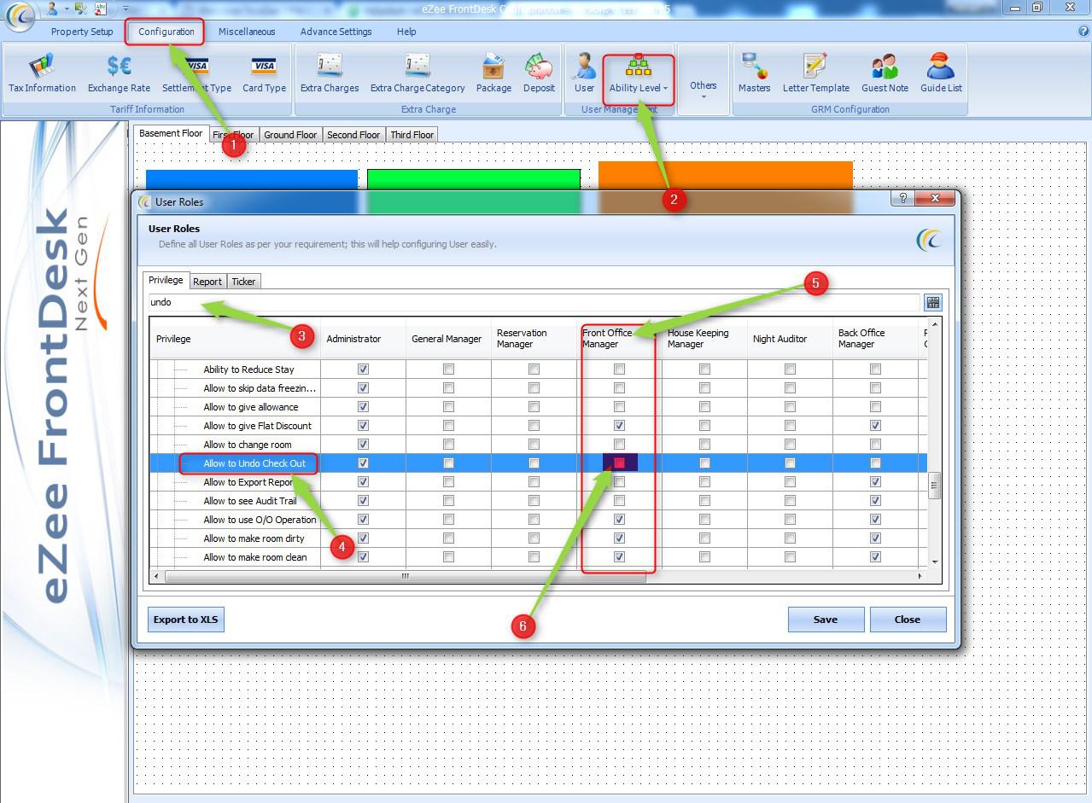The height and width of the screenshot is (803, 1092).
Task: Open Deposit configuration
Action: pos(539,74)
